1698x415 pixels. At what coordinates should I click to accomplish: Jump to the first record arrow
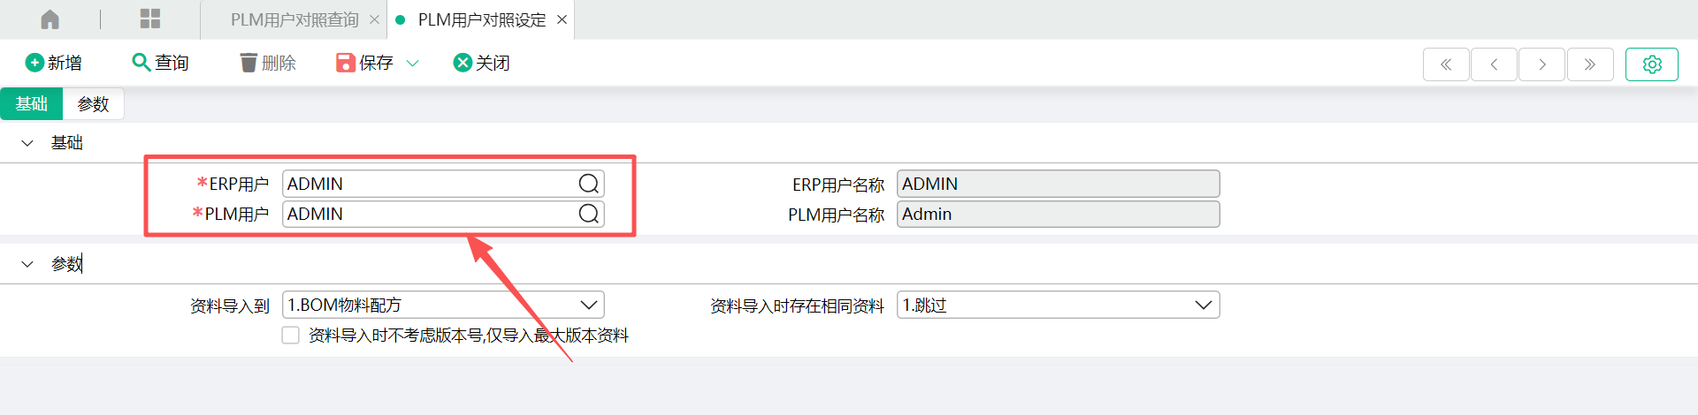(1446, 64)
